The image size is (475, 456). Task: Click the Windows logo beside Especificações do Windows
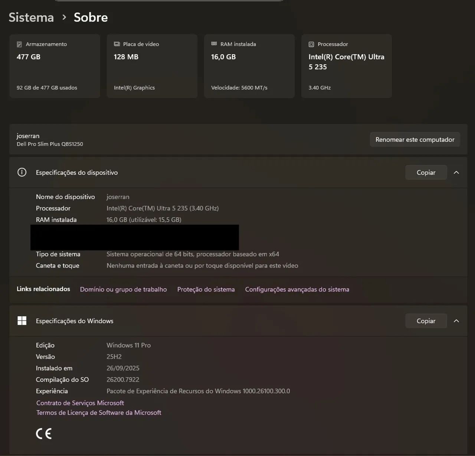point(22,321)
